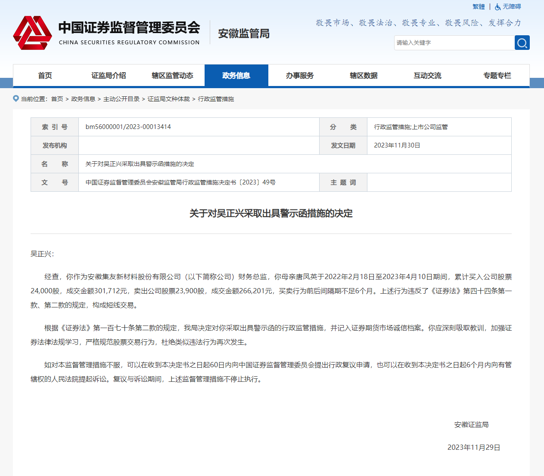The width and height of the screenshot is (544, 476).
Task: Click the 发布机构 label cell
Action: click(55, 145)
